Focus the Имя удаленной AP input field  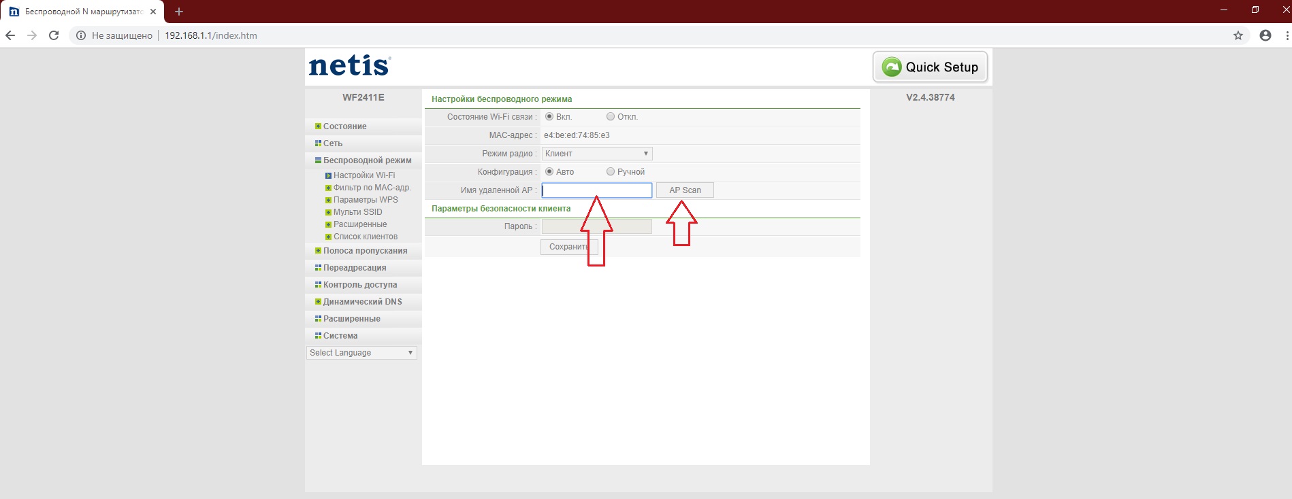(x=597, y=190)
